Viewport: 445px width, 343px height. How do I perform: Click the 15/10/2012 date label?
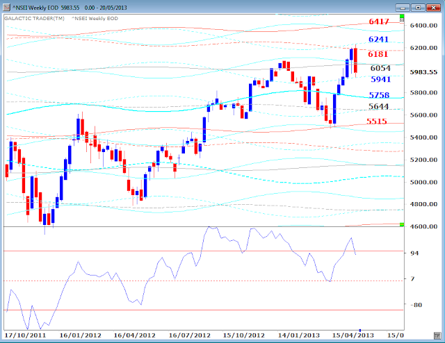pos(244,335)
